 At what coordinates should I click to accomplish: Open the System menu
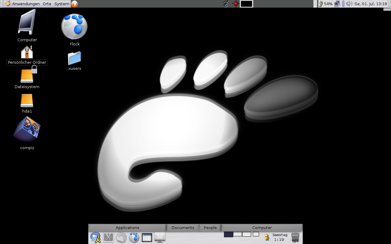tap(62, 4)
